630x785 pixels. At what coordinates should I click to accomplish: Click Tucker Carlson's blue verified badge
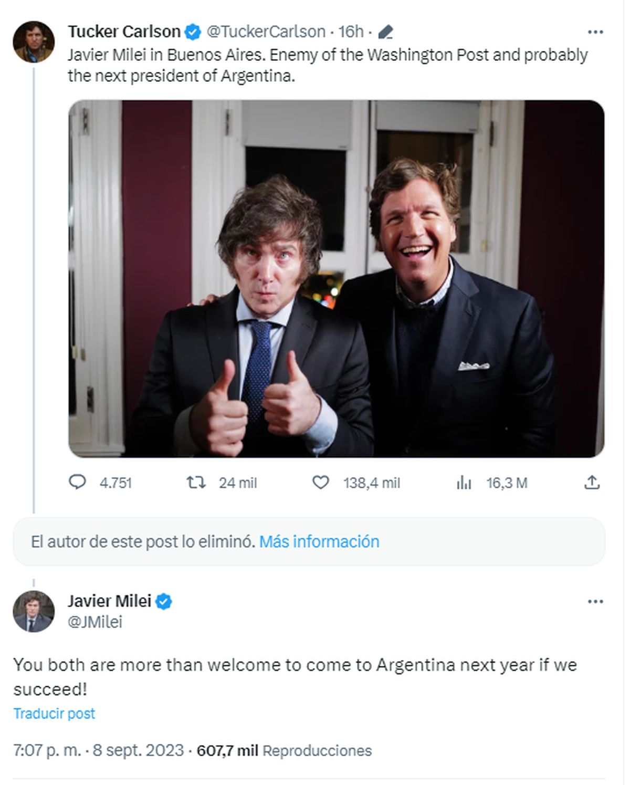point(193,32)
